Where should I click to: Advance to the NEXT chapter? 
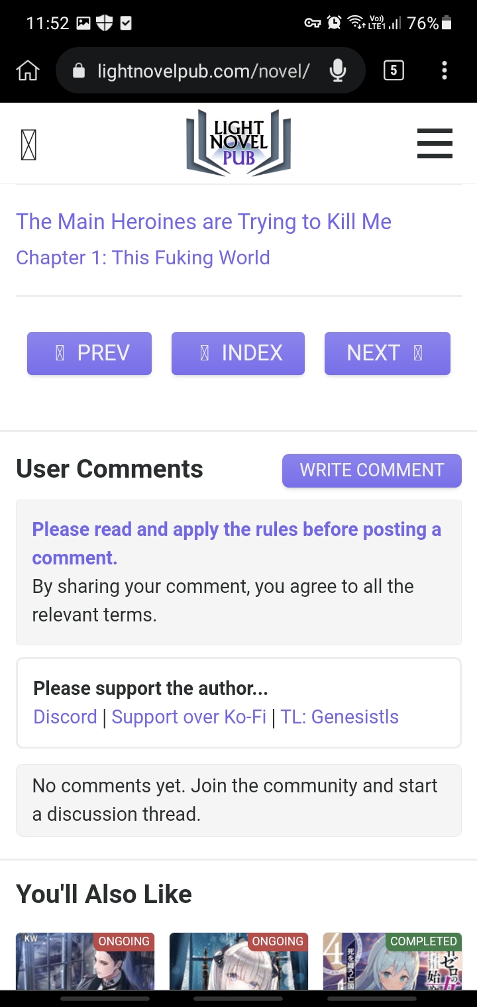[387, 353]
